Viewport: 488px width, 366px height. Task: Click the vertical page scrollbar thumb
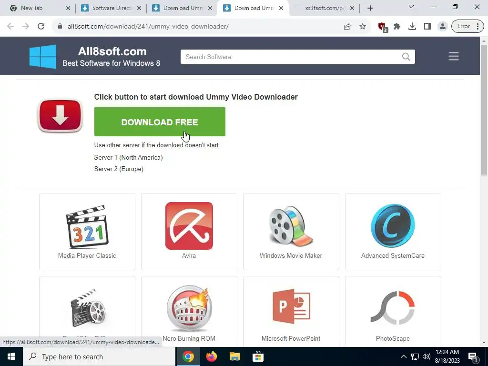pyautogui.click(x=484, y=110)
